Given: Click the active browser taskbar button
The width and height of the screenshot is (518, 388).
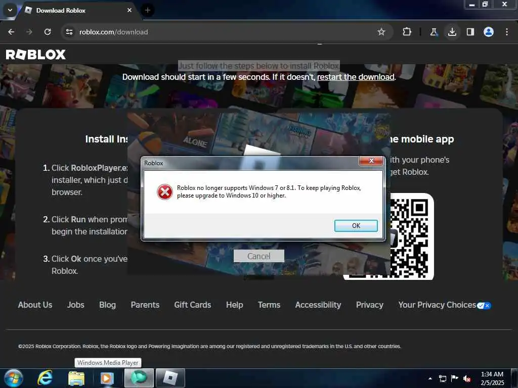Looking at the screenshot, I should point(139,378).
